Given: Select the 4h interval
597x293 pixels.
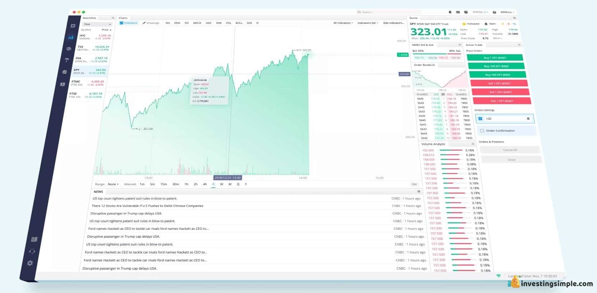Looking at the screenshot, I should tap(205, 184).
